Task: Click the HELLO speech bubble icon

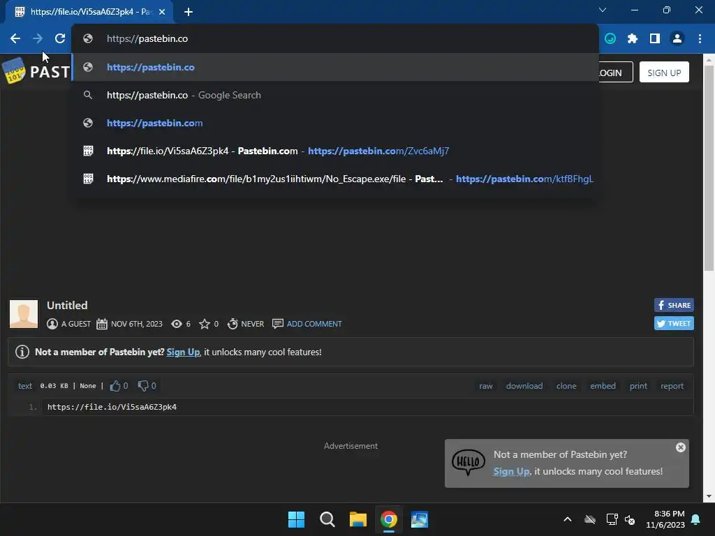Action: (469, 462)
